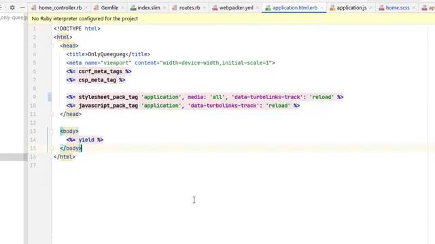Open the home.scss tab
The height and width of the screenshot is (244, 435).
tap(398, 7)
